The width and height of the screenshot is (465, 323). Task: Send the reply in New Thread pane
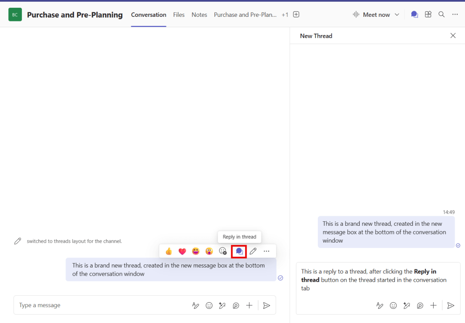pyautogui.click(x=450, y=306)
